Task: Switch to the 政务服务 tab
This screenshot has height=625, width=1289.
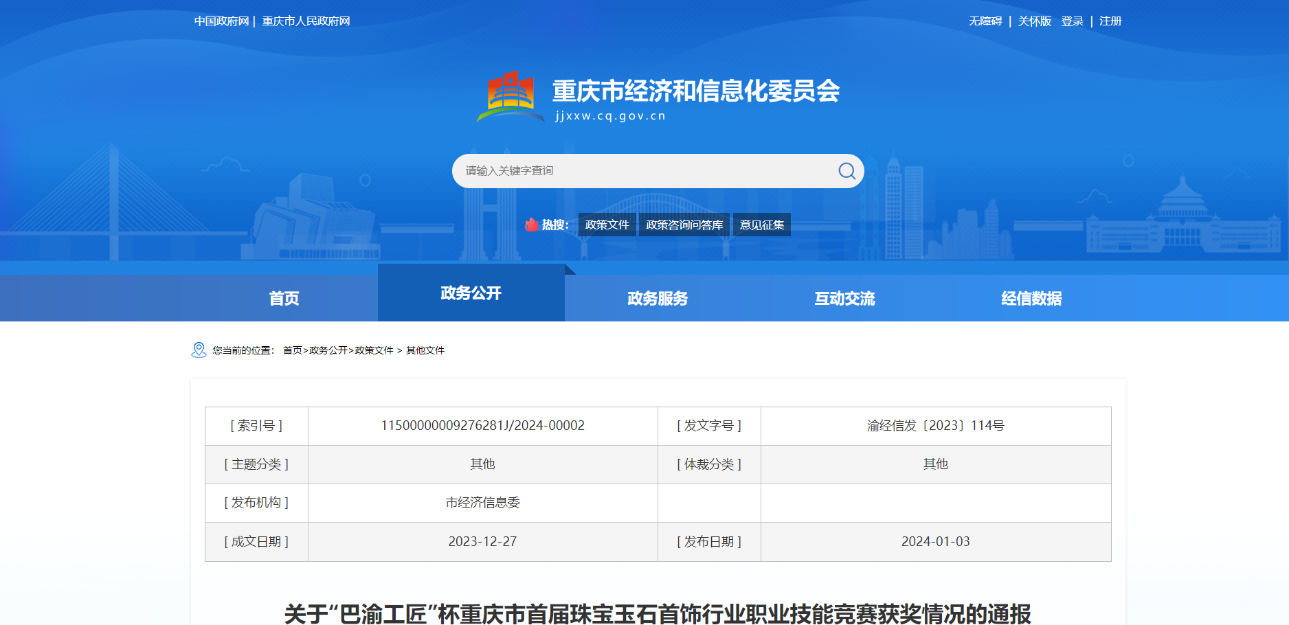Action: [658, 299]
